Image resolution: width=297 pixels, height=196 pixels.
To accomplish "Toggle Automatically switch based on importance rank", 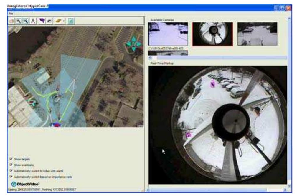I will (x=11, y=177).
